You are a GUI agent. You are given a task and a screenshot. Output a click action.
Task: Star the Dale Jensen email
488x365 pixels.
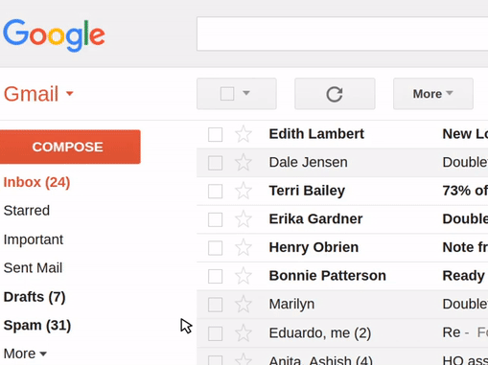(x=244, y=163)
